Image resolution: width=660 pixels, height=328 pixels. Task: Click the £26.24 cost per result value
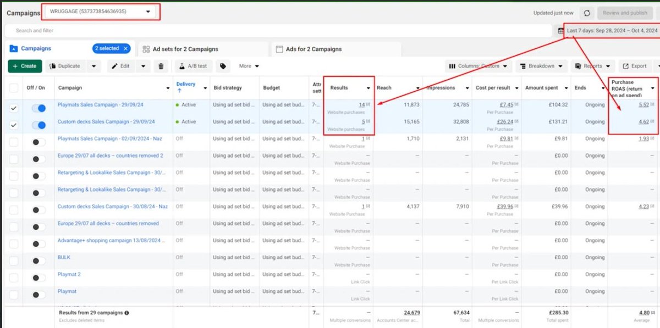[x=505, y=121]
